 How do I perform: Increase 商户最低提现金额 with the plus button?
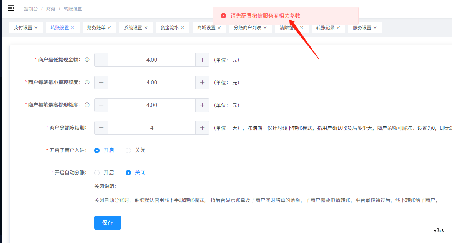(x=202, y=60)
